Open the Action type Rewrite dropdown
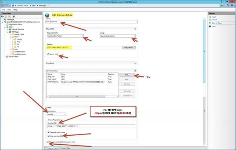Viewport: 236px width, 150px height. point(57,114)
